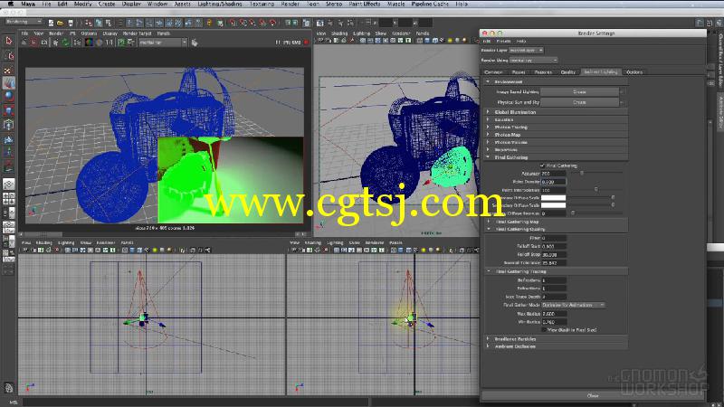Open the Render View renderer dropdown
The height and width of the screenshot is (407, 724).
(x=163, y=43)
